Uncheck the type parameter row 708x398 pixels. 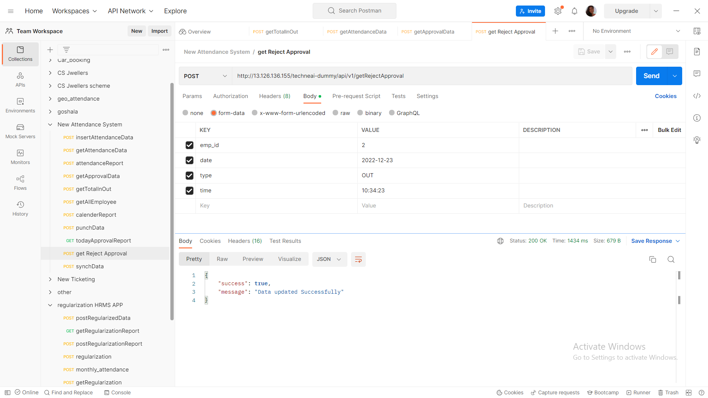tap(190, 175)
